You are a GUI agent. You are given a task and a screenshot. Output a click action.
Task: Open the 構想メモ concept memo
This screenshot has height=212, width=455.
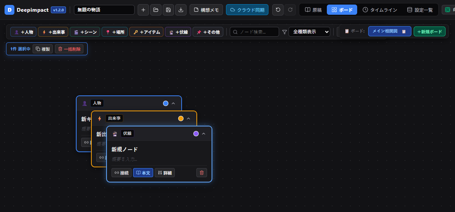(x=206, y=10)
